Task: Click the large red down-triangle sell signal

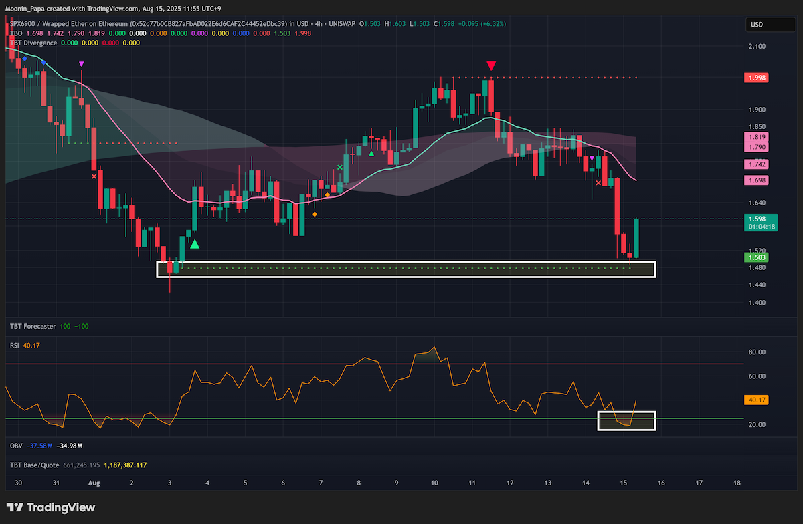Action: tap(492, 65)
